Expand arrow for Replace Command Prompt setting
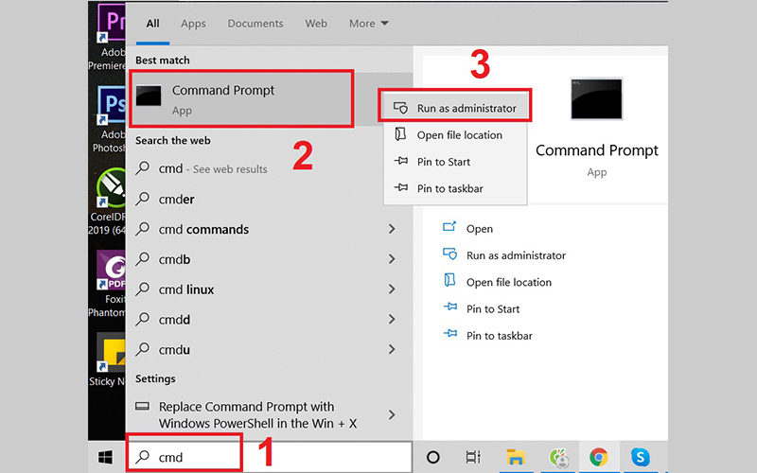The image size is (757, 473). click(392, 414)
